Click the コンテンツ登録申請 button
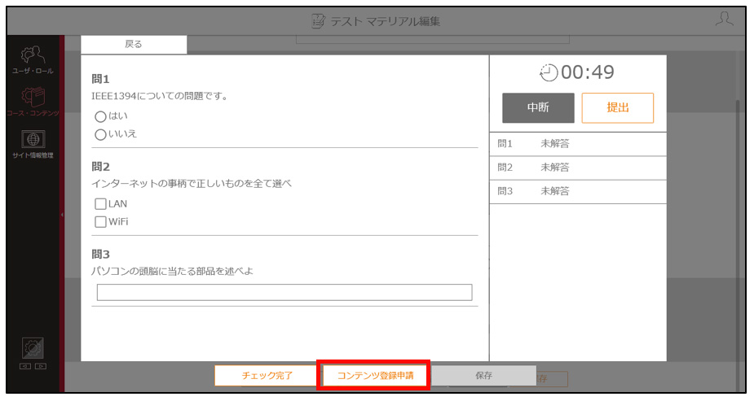 pos(375,376)
